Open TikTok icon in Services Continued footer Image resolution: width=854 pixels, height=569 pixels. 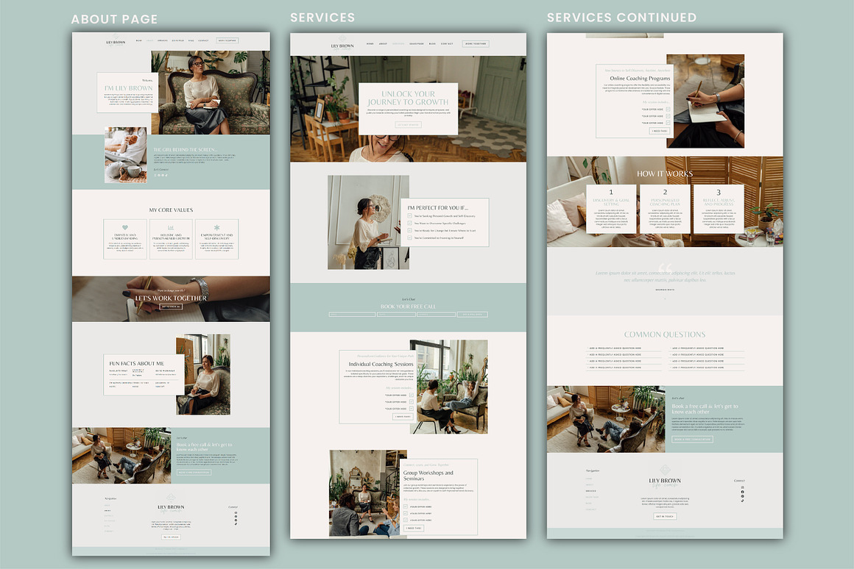coord(742,501)
